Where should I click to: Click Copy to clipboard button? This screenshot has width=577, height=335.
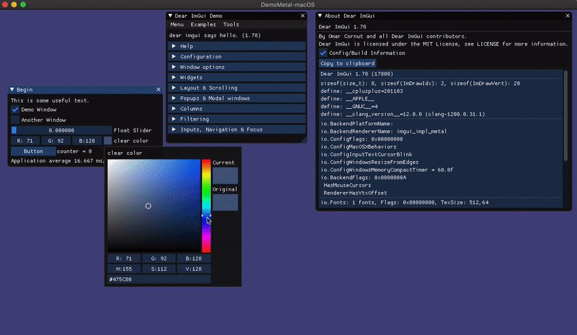coord(348,63)
